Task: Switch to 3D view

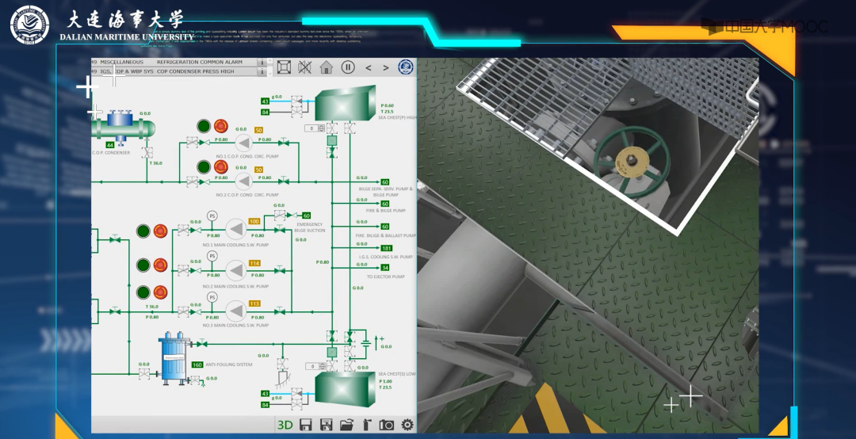Action: tap(285, 425)
